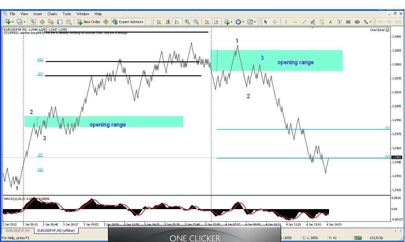Pick the ellipse drawing tool
This screenshot has width=405, height=242.
[x=357, y=22]
